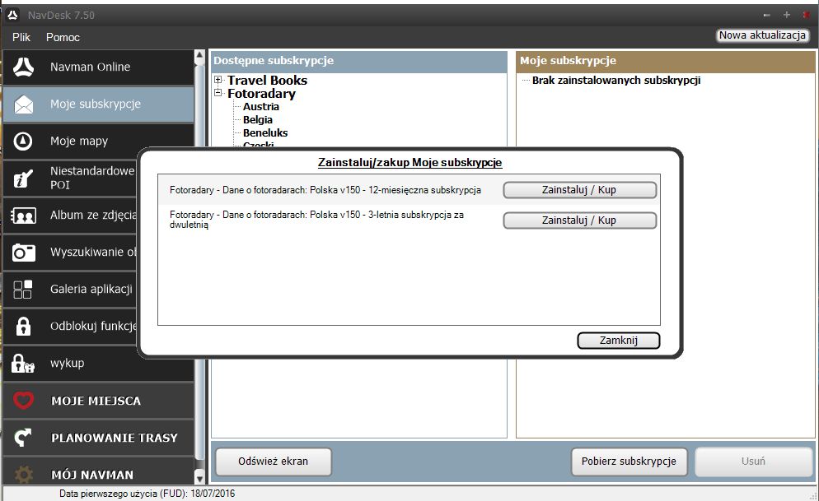The width and height of the screenshot is (819, 501).
Task: Close the NavDesk window
Action: (807, 15)
